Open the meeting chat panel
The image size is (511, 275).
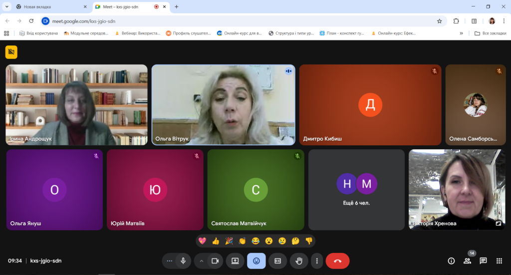click(483, 261)
